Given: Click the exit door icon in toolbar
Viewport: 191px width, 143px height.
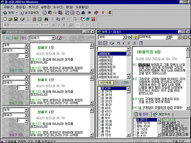Looking at the screenshot, I should pyautogui.click(x=110, y=13).
